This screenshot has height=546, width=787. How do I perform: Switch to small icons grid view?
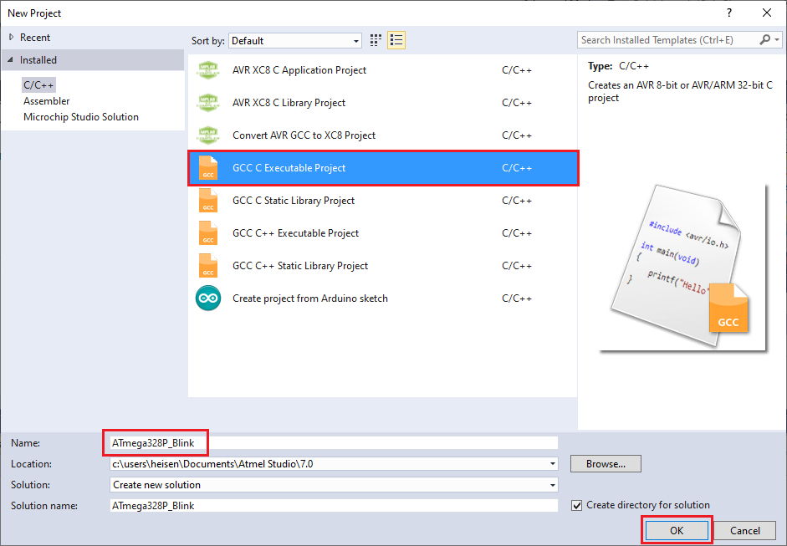(x=376, y=41)
